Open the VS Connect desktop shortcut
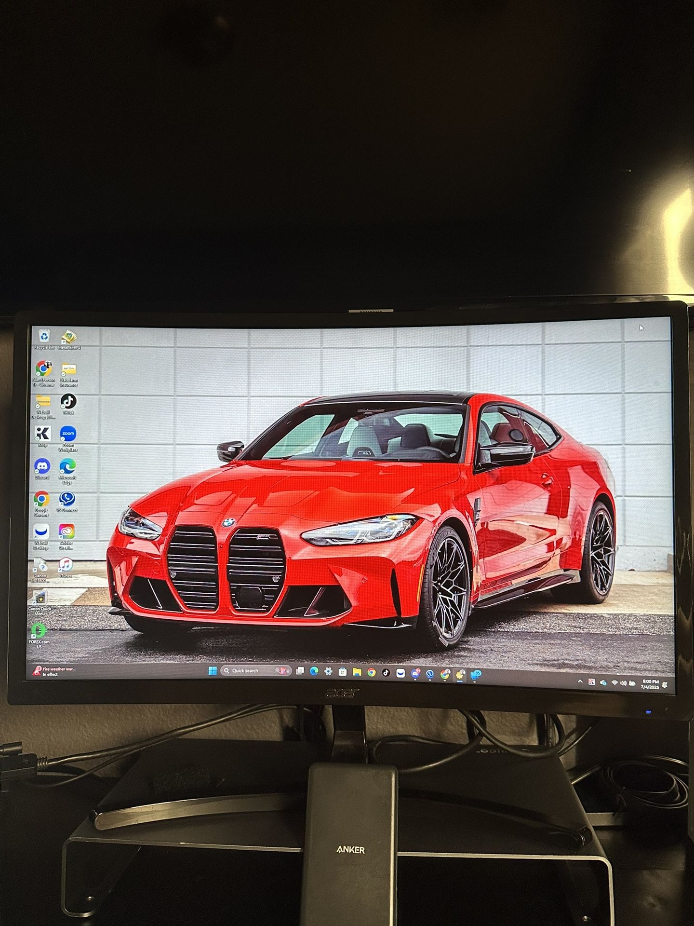 67,502
